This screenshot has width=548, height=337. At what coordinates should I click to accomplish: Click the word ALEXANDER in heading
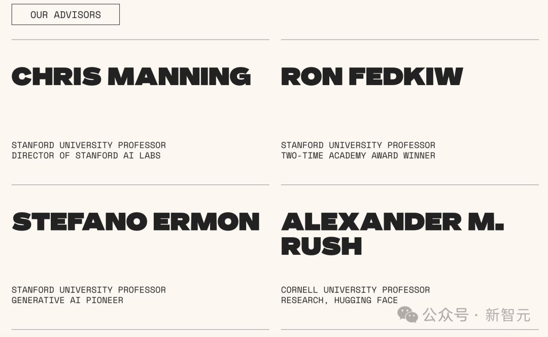click(371, 221)
